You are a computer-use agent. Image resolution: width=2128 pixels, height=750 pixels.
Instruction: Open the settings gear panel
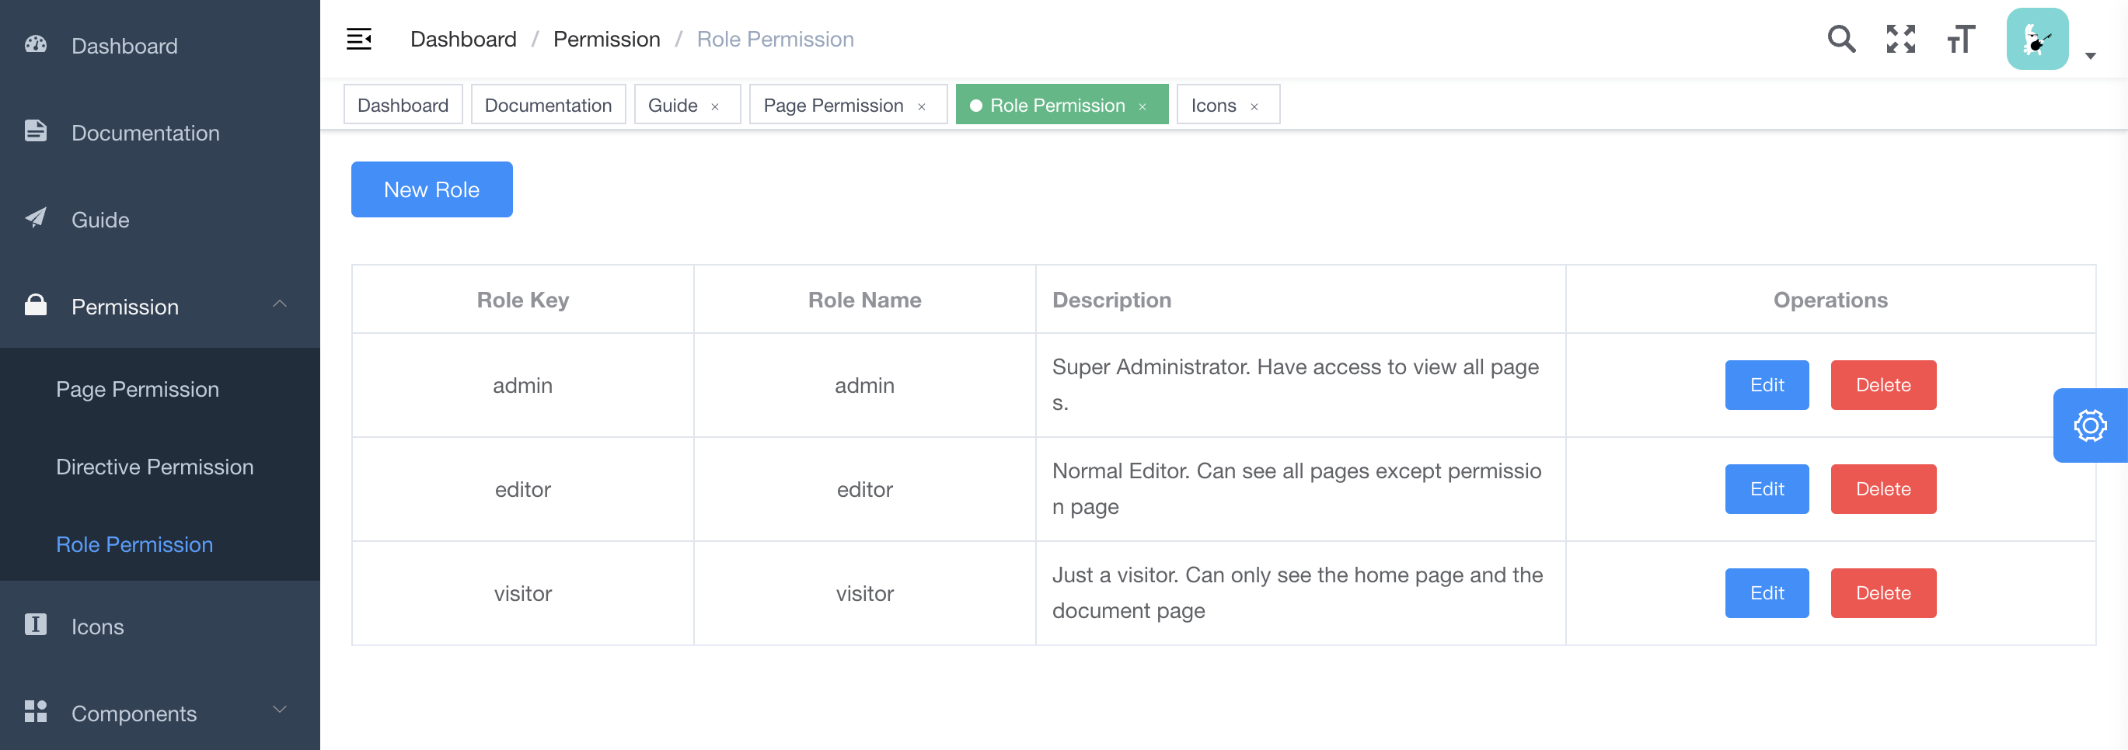click(x=2089, y=425)
